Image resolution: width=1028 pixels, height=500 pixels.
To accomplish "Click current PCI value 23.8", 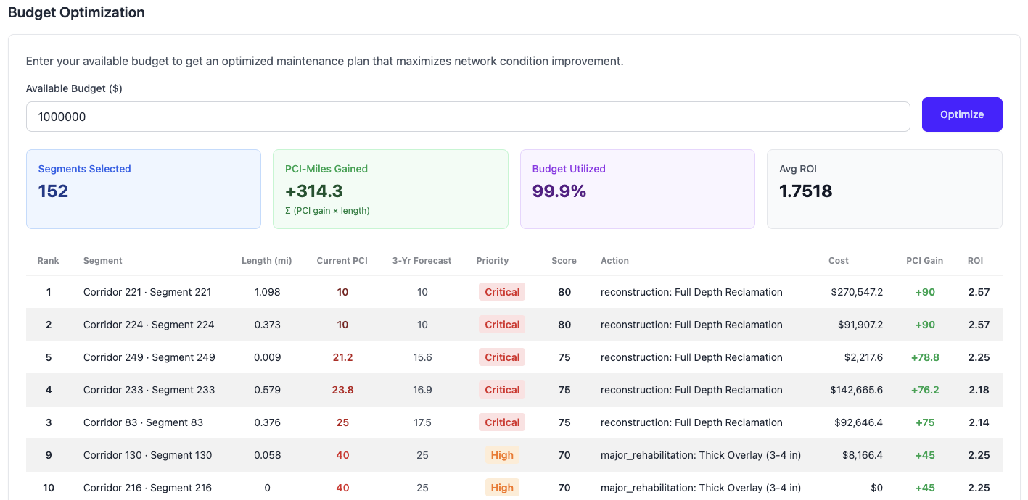I will [342, 390].
